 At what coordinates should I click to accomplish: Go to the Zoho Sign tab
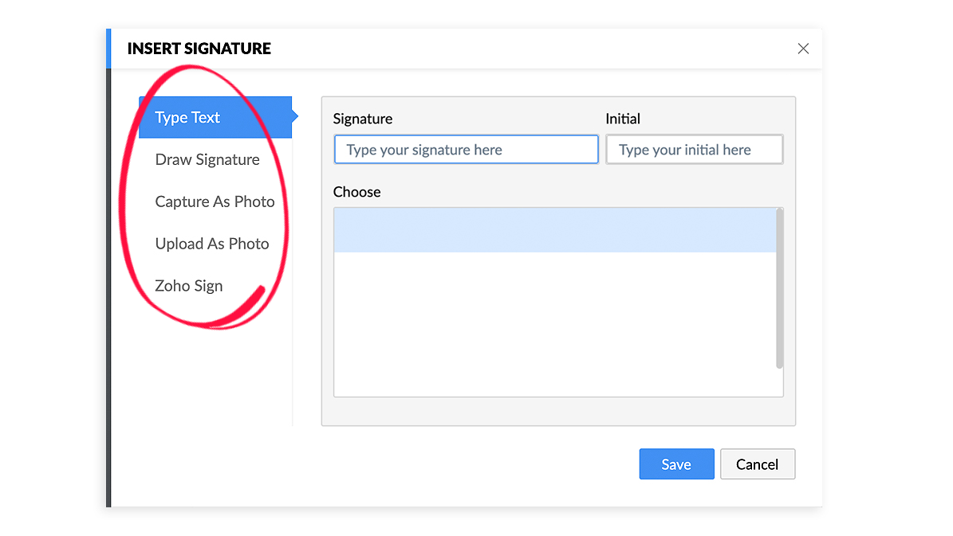tap(189, 287)
